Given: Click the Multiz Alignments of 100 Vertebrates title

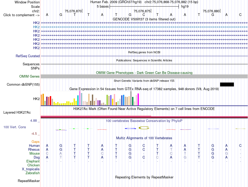Looking at the screenshot, I should click(144, 138).
